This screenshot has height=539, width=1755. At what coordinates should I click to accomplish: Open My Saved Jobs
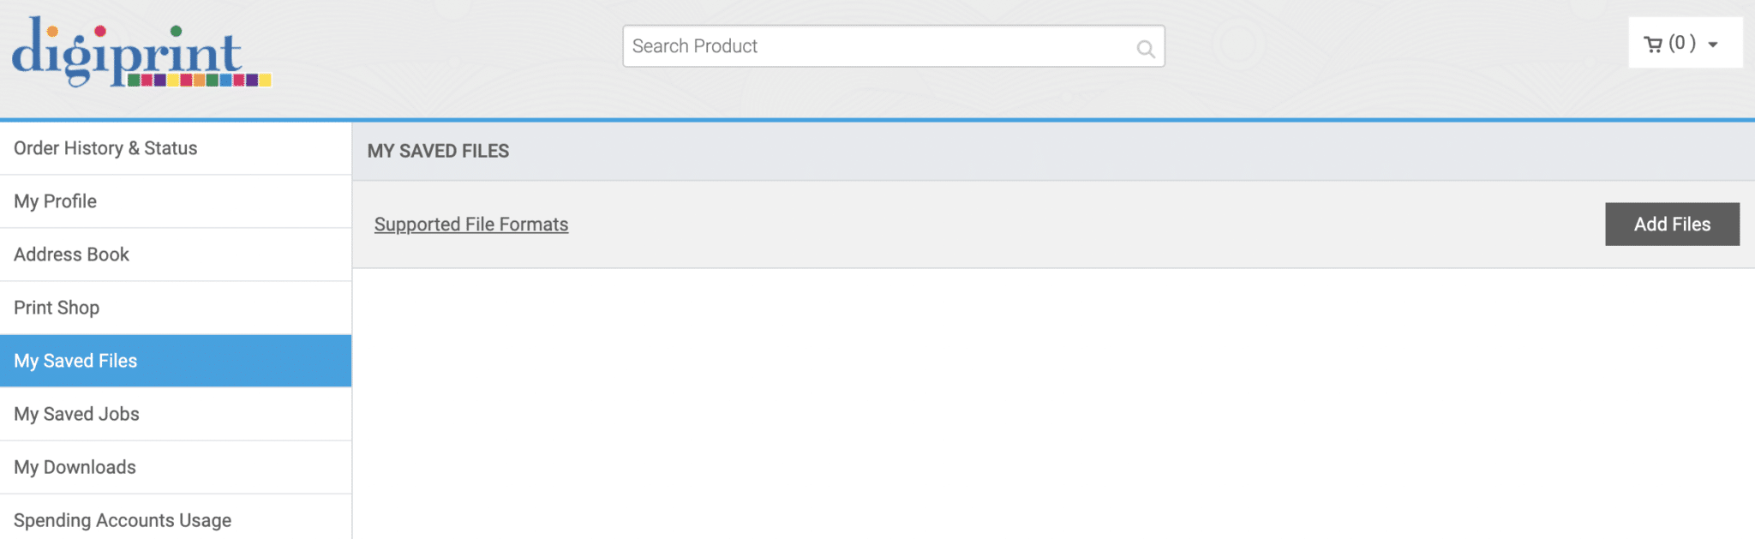[176, 414]
